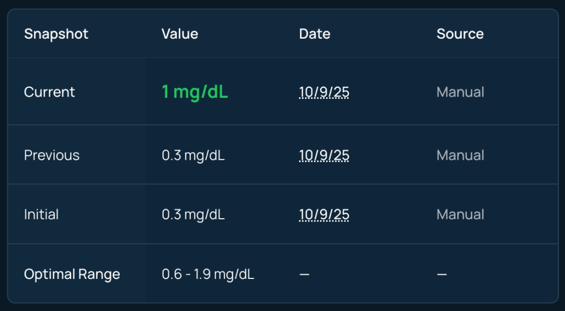565x311 pixels.
Task: Click the Previous row's 10/9/25 date
Action: [x=324, y=156]
